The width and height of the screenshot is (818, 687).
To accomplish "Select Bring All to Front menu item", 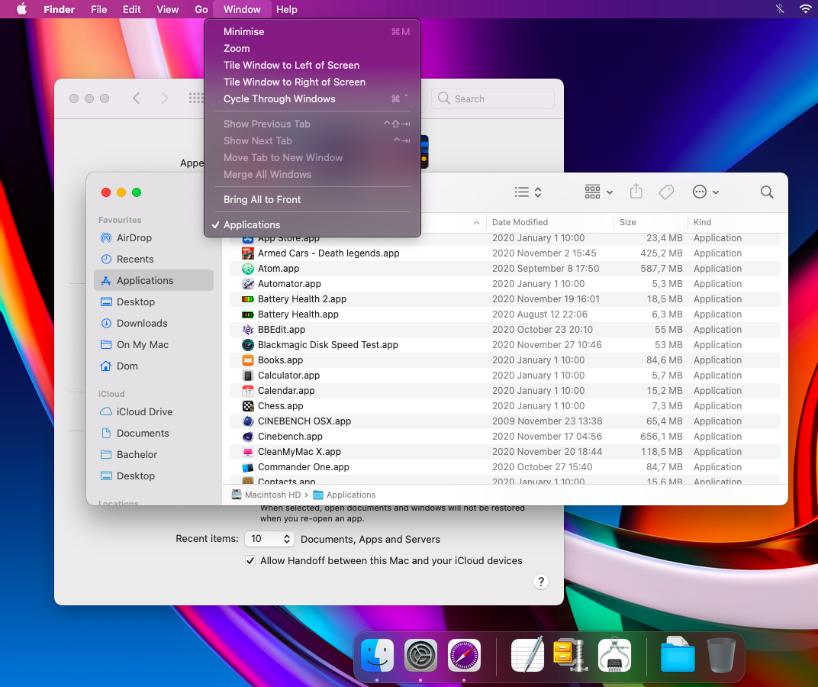I will [x=262, y=199].
